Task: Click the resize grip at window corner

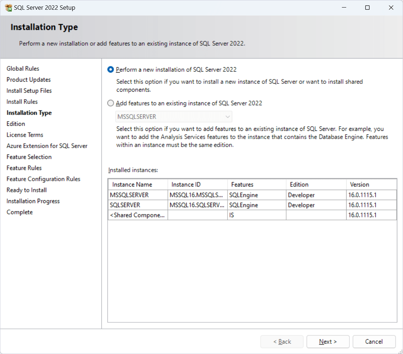Action: pos(400,351)
